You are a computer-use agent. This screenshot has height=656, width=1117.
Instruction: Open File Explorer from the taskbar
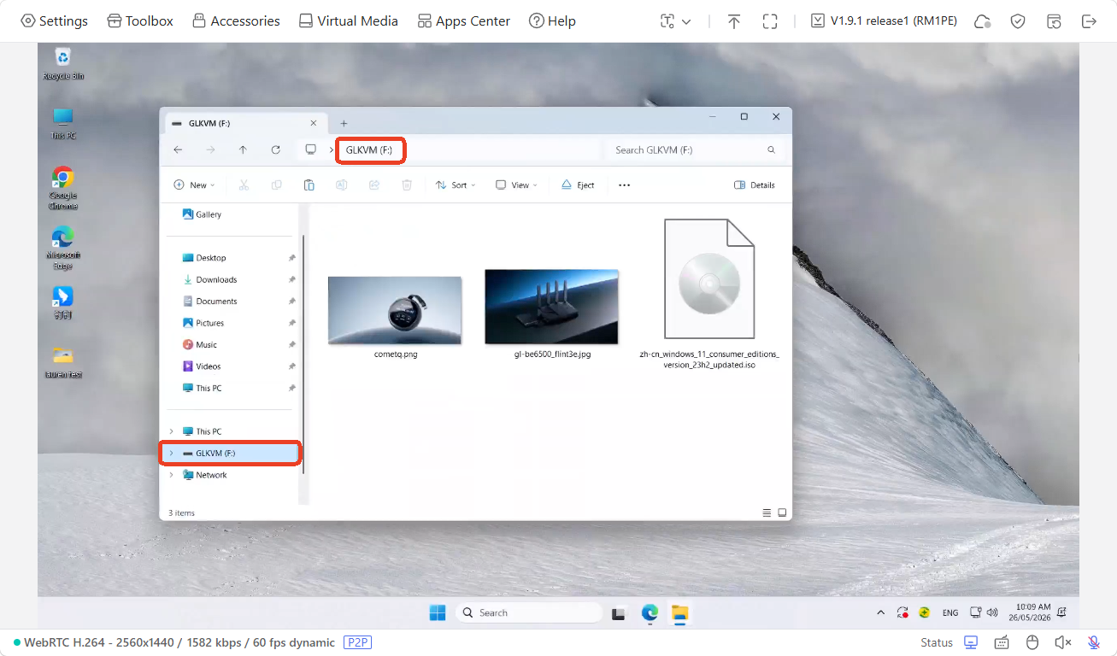(679, 612)
